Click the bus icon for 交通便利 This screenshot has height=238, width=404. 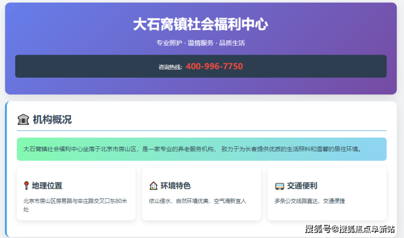click(279, 186)
